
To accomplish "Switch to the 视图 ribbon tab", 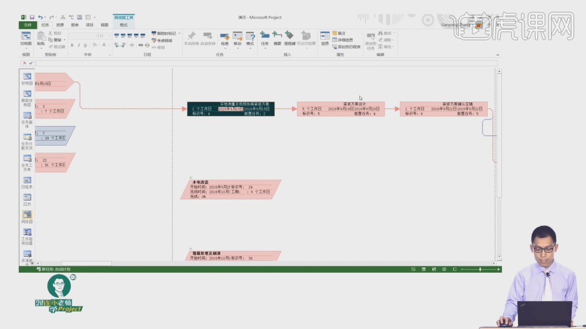I will (x=105, y=25).
